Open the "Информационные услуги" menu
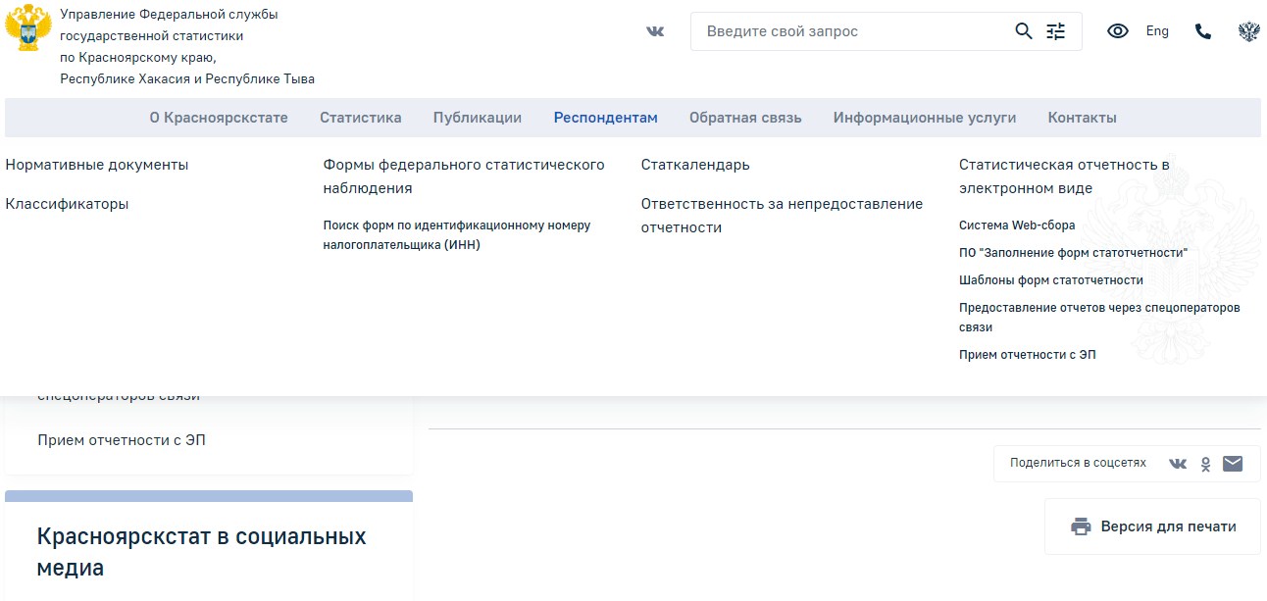The height and width of the screenshot is (601, 1267). pos(925,118)
